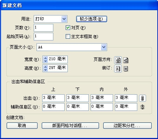Click the 页数 page count field
Screen dimensions: 158x139
pos(44,28)
